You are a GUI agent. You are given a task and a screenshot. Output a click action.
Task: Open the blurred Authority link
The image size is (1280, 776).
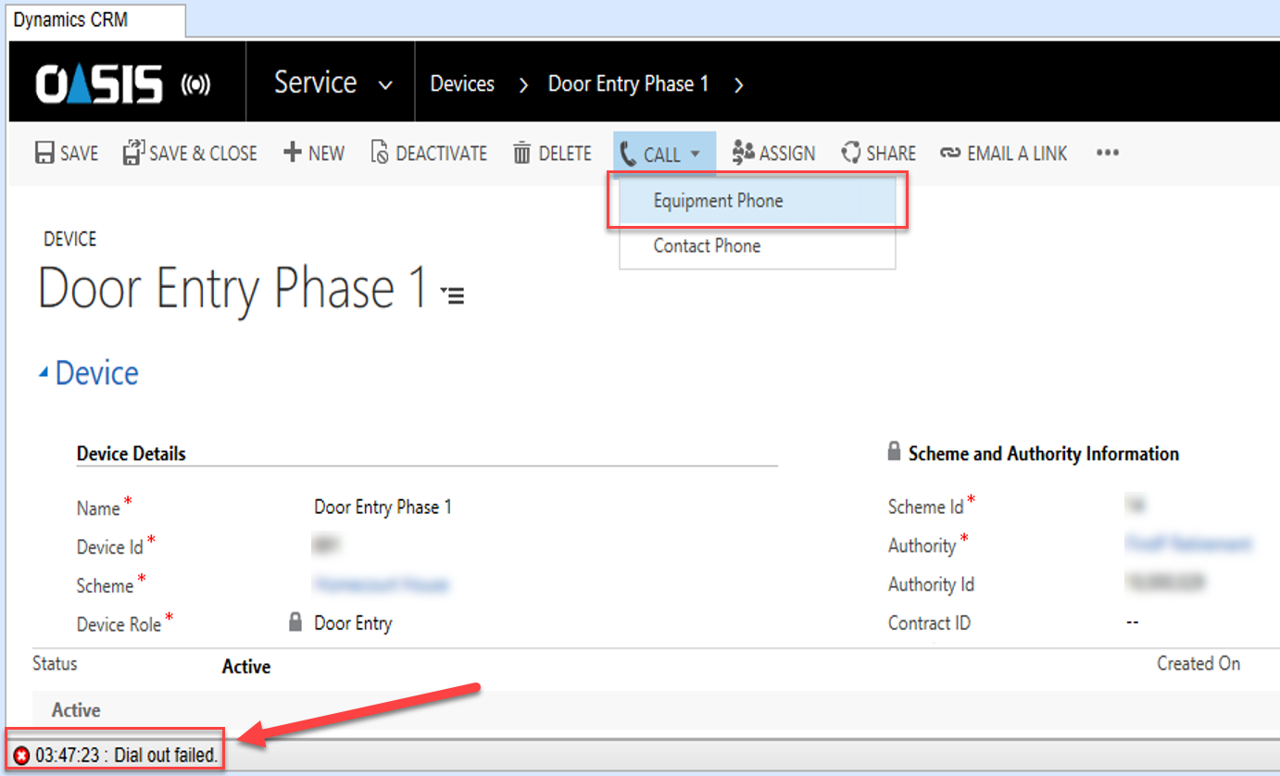[1188, 544]
